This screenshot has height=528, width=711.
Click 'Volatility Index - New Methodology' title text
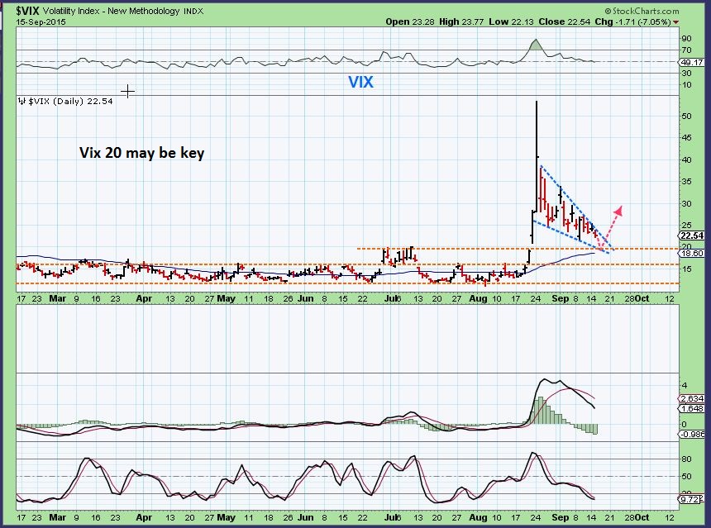coord(112,11)
